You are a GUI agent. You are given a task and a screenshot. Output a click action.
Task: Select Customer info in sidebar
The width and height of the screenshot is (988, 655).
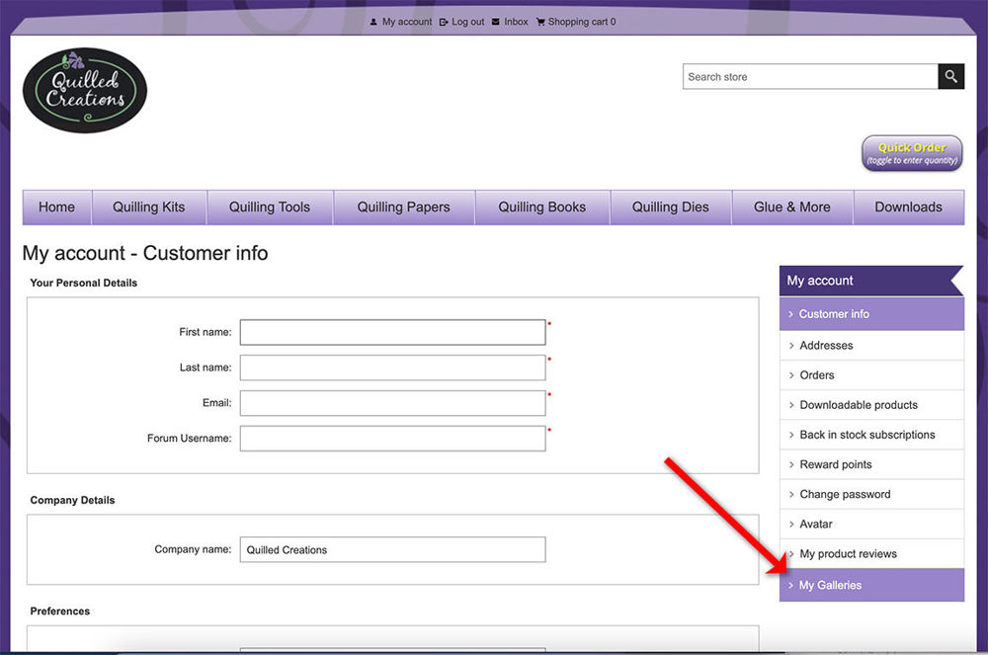871,313
